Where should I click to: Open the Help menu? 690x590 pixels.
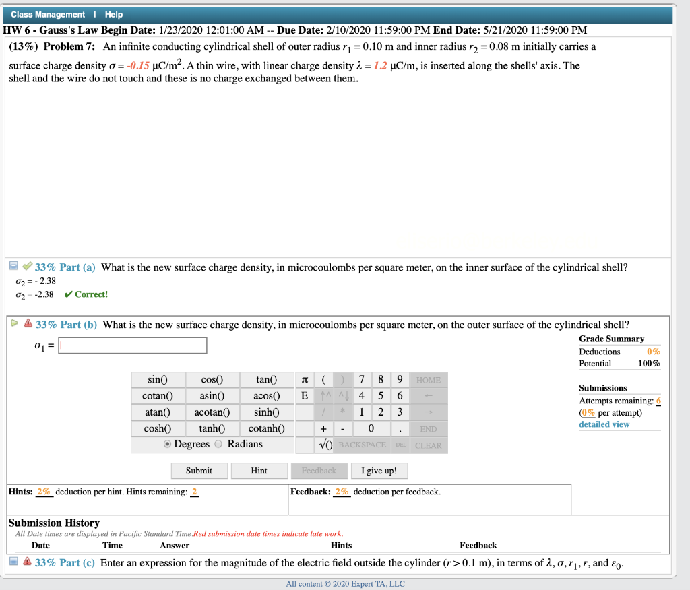pyautogui.click(x=114, y=14)
